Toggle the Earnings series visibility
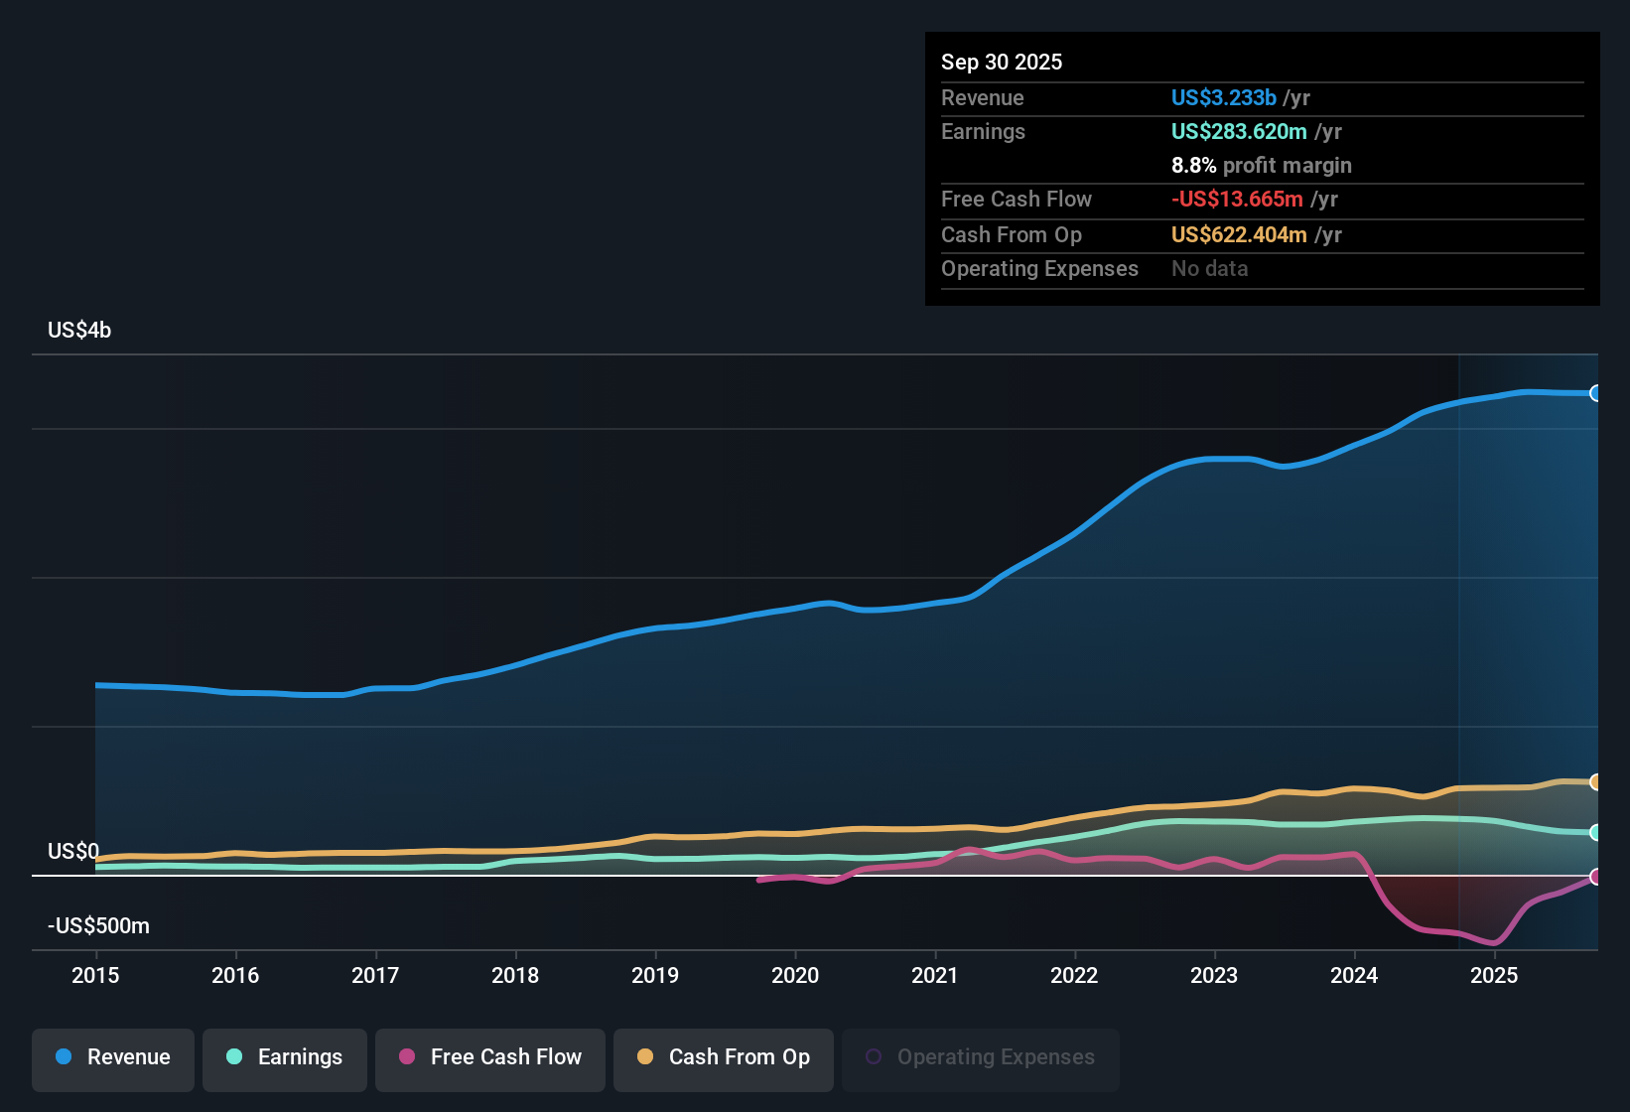This screenshot has height=1112, width=1630. click(x=284, y=1057)
